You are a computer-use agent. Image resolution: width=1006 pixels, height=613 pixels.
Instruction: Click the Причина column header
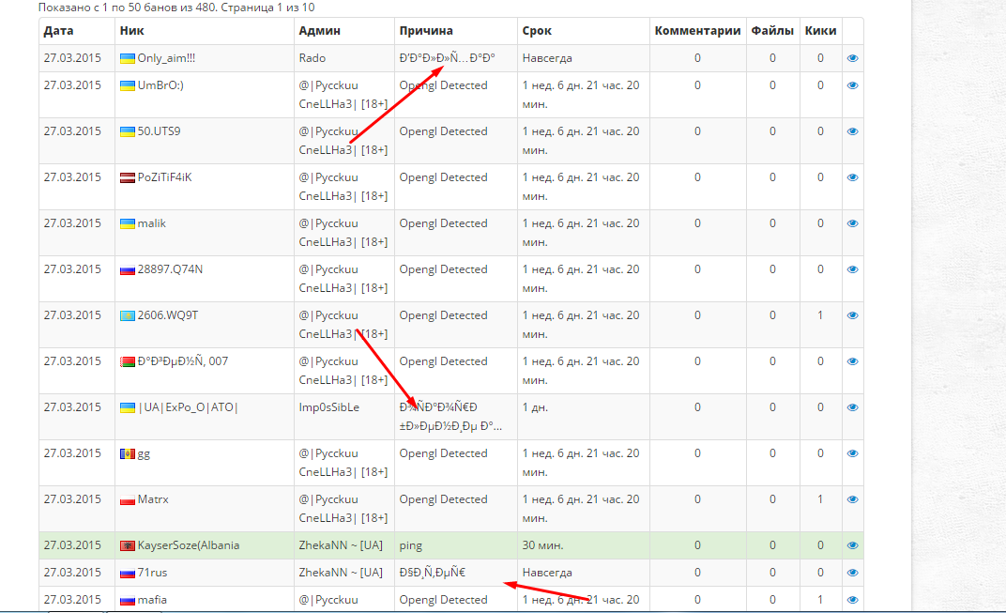pos(426,31)
